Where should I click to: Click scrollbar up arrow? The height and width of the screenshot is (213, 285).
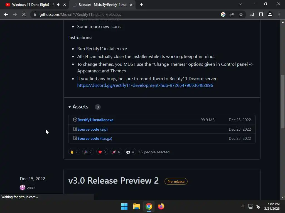(282, 22)
